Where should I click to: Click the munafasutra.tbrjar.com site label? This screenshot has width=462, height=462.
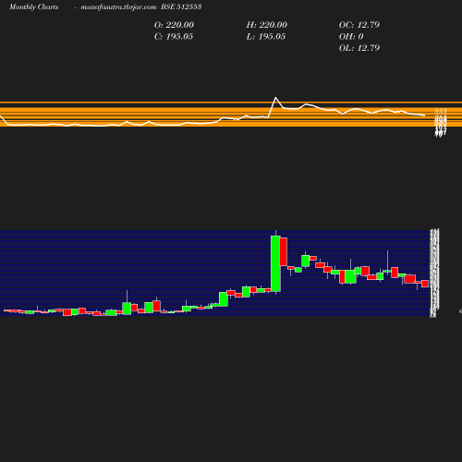point(118,6)
